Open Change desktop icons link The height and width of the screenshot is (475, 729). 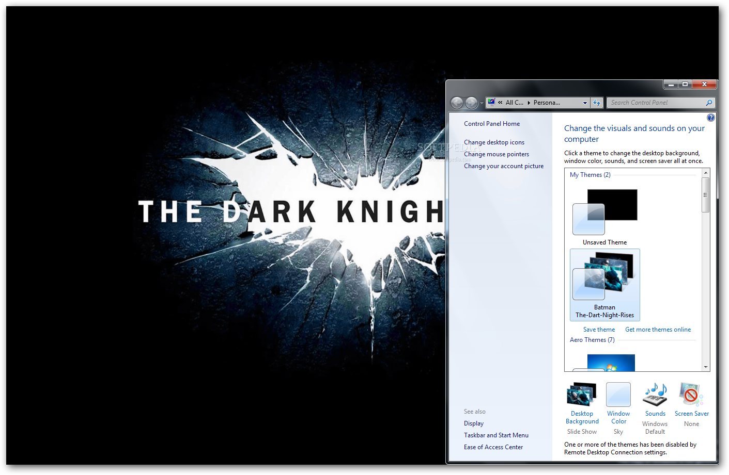point(494,142)
